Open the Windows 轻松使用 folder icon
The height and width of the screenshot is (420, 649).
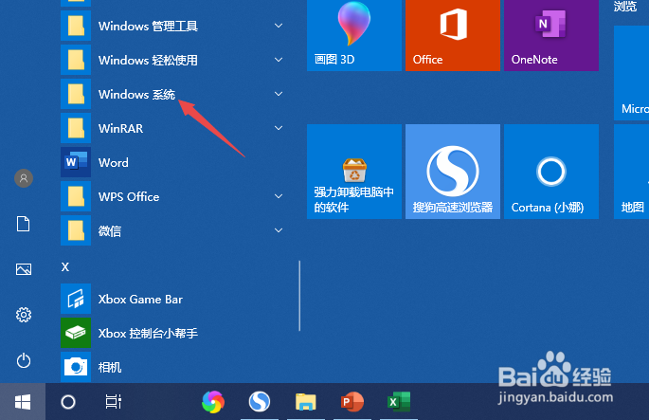tap(76, 60)
